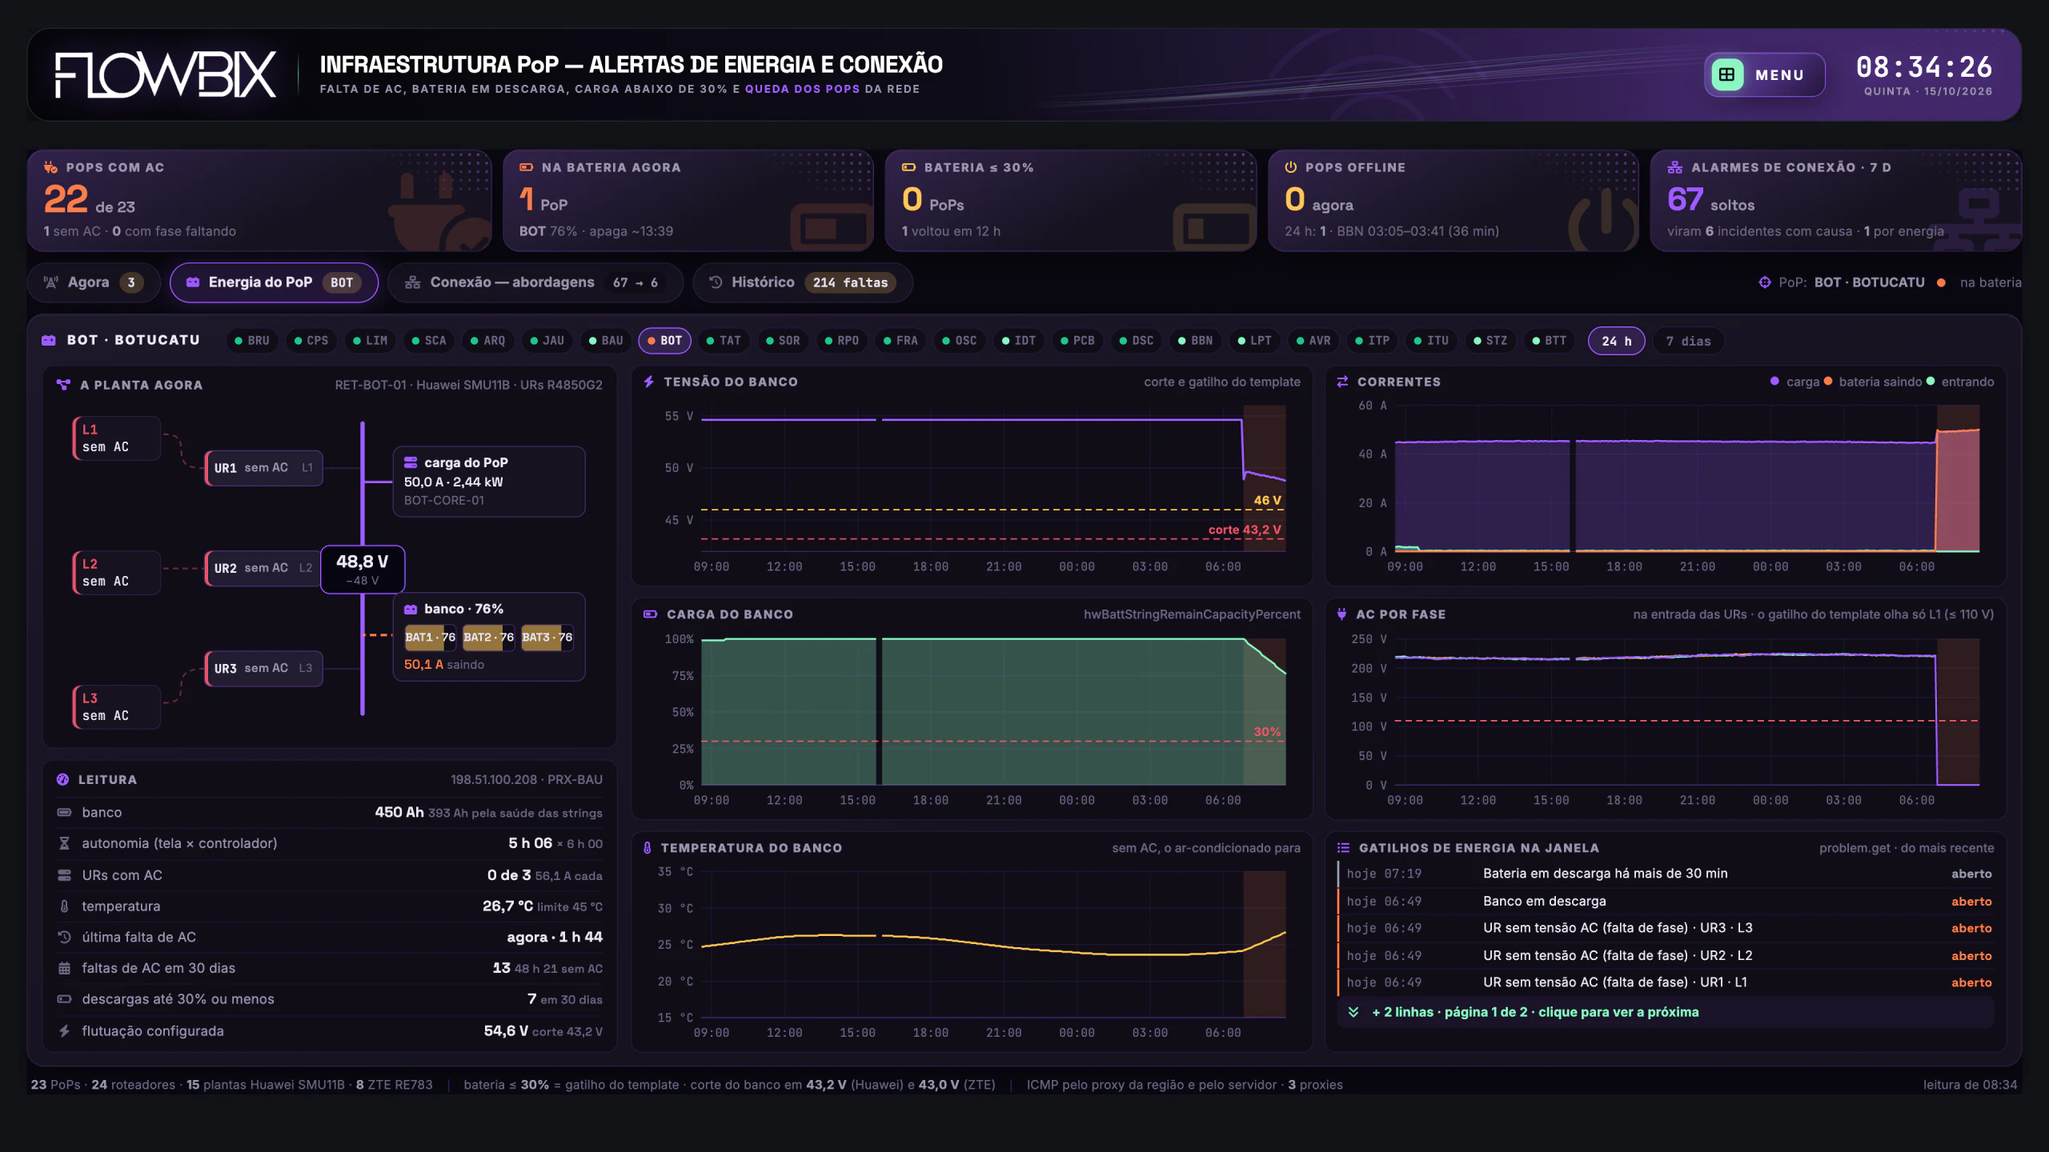Open the MENU button grid icon

pyautogui.click(x=1726, y=74)
